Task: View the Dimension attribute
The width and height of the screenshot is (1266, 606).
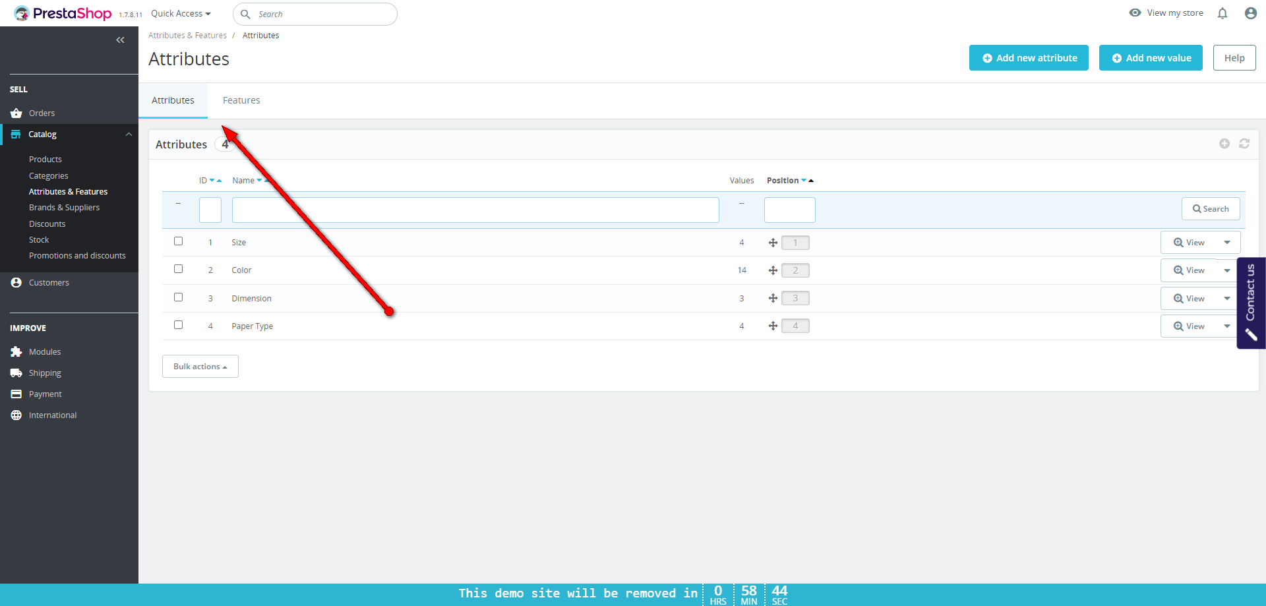Action: [1189, 299]
